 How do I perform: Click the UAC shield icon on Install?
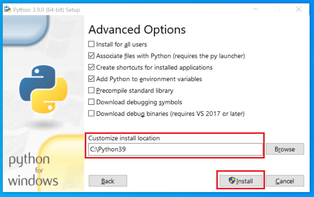click(x=232, y=180)
